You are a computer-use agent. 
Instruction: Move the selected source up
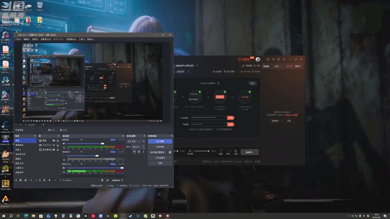click(x=55, y=180)
